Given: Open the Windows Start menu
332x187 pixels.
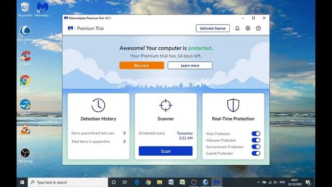Looking at the screenshot, I should pos(22,182).
